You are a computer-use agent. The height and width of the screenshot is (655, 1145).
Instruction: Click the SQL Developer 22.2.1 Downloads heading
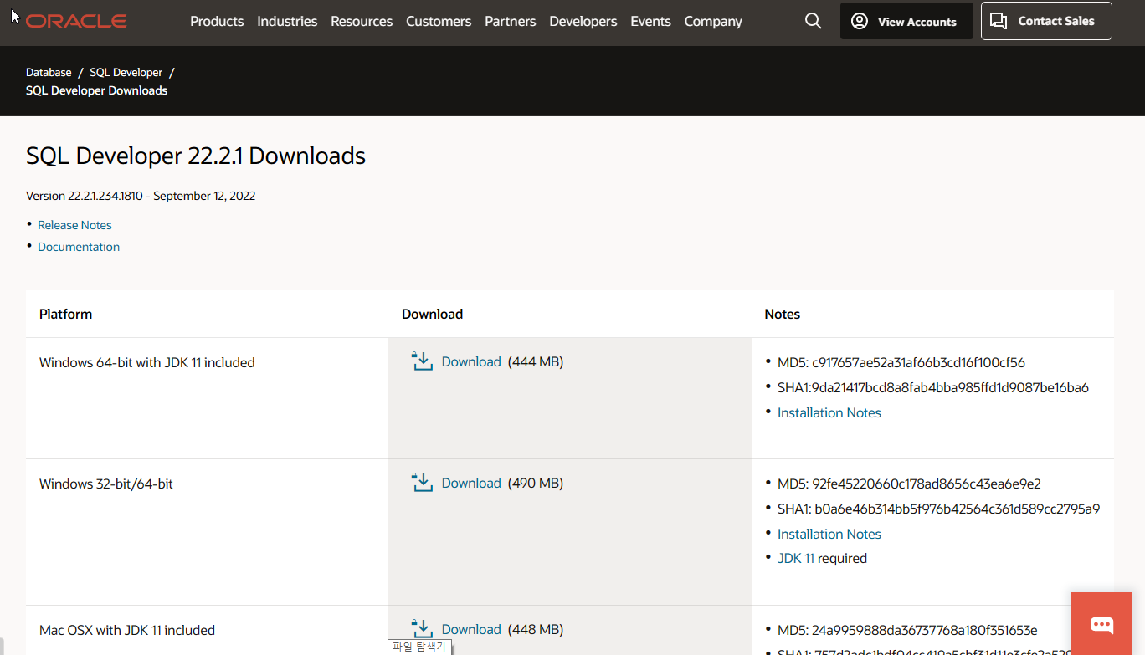[x=196, y=156]
